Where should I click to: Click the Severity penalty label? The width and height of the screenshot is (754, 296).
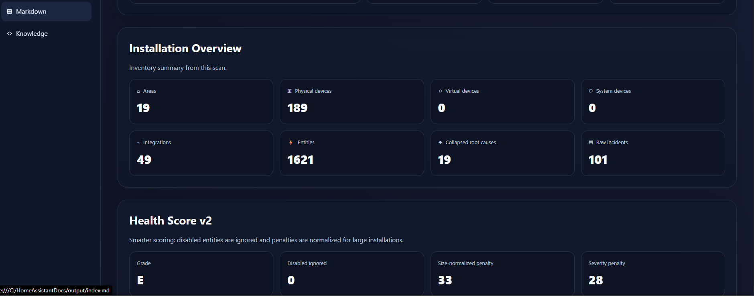coord(607,263)
